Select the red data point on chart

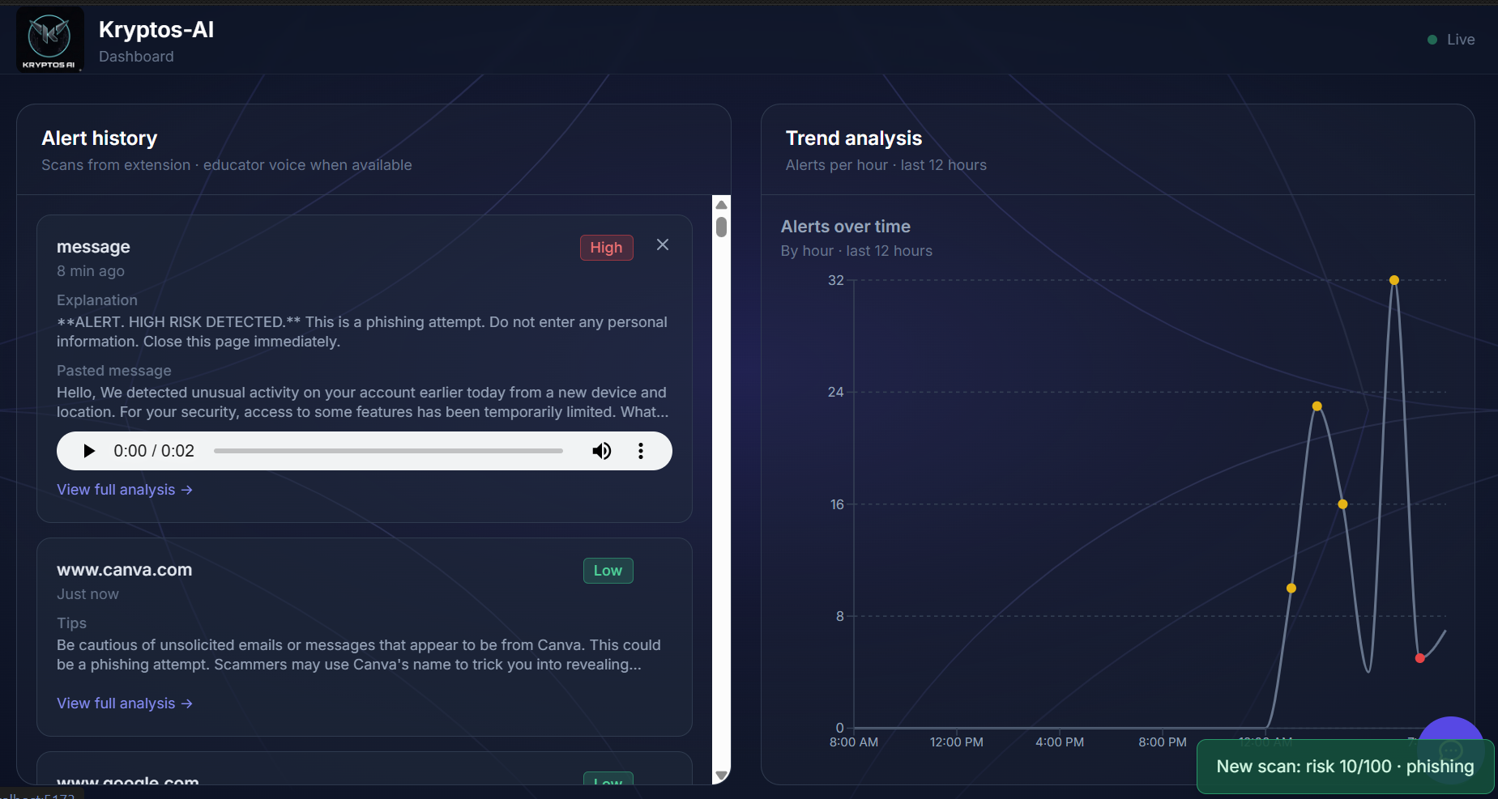point(1419,658)
